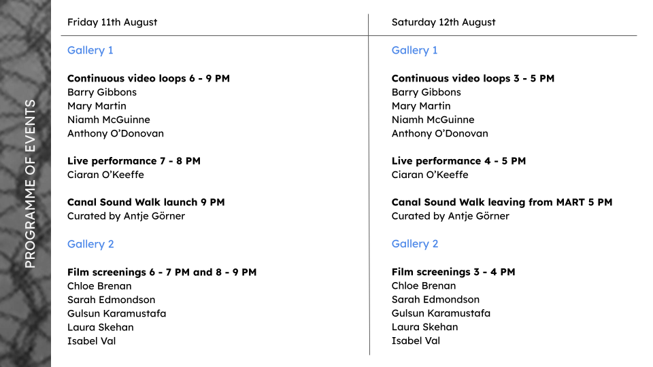Click the Saturday 12th August heading

pos(443,22)
